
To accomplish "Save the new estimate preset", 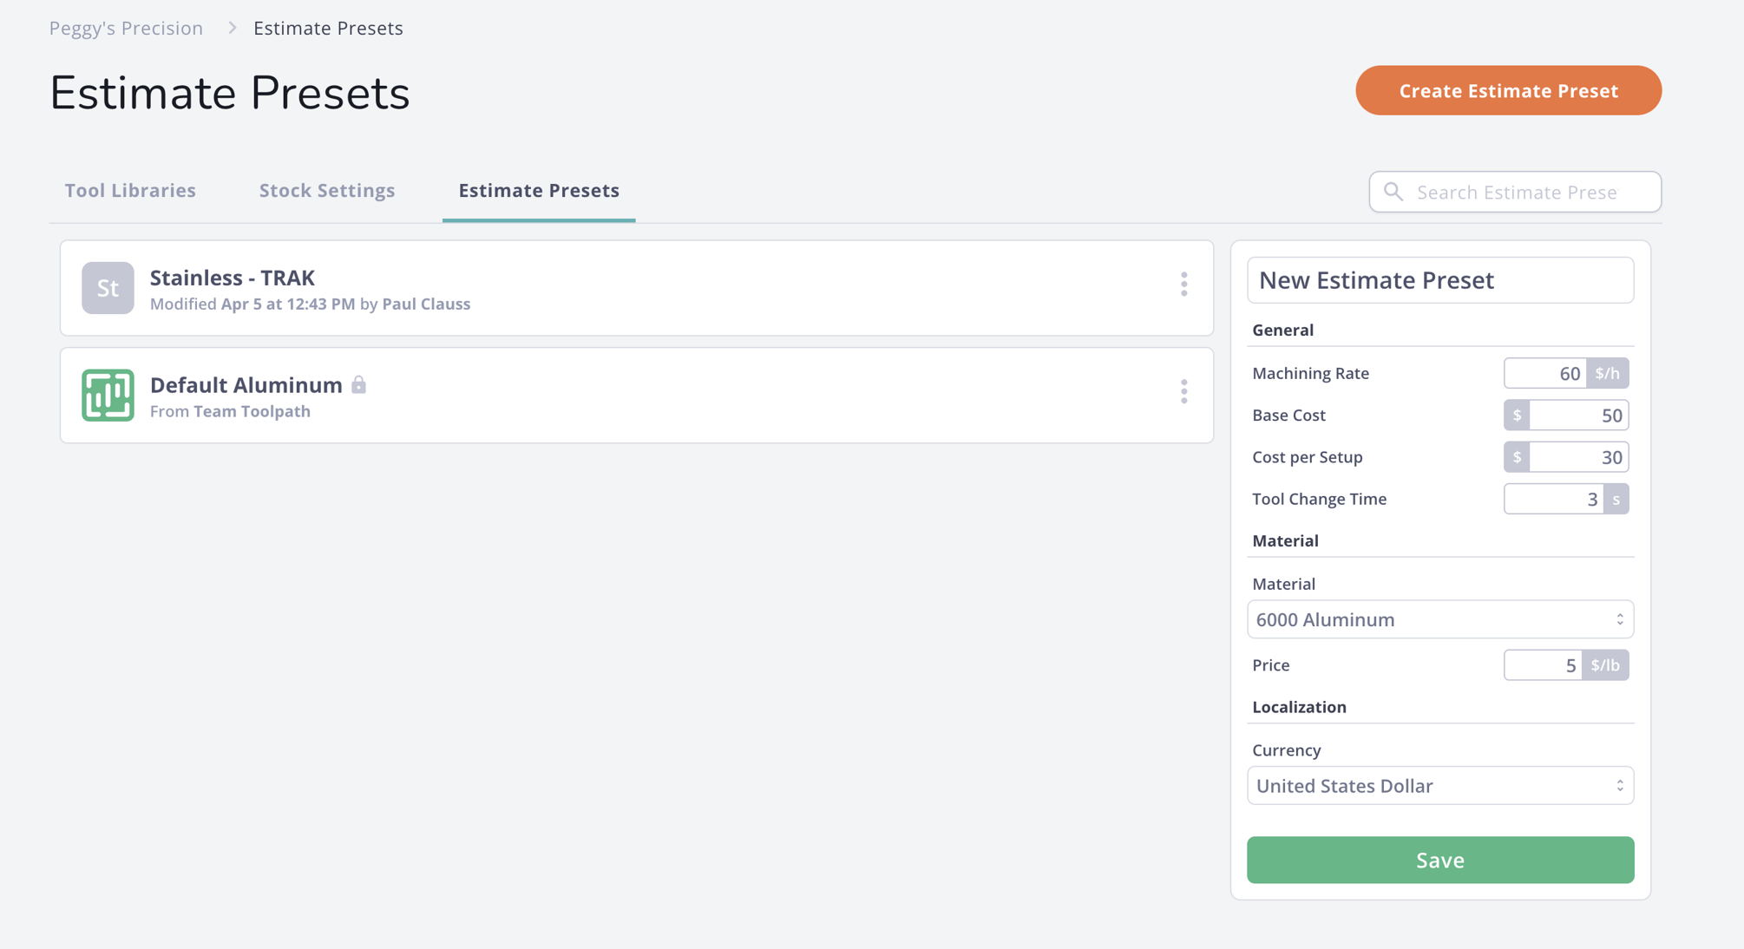I will click(x=1439, y=860).
